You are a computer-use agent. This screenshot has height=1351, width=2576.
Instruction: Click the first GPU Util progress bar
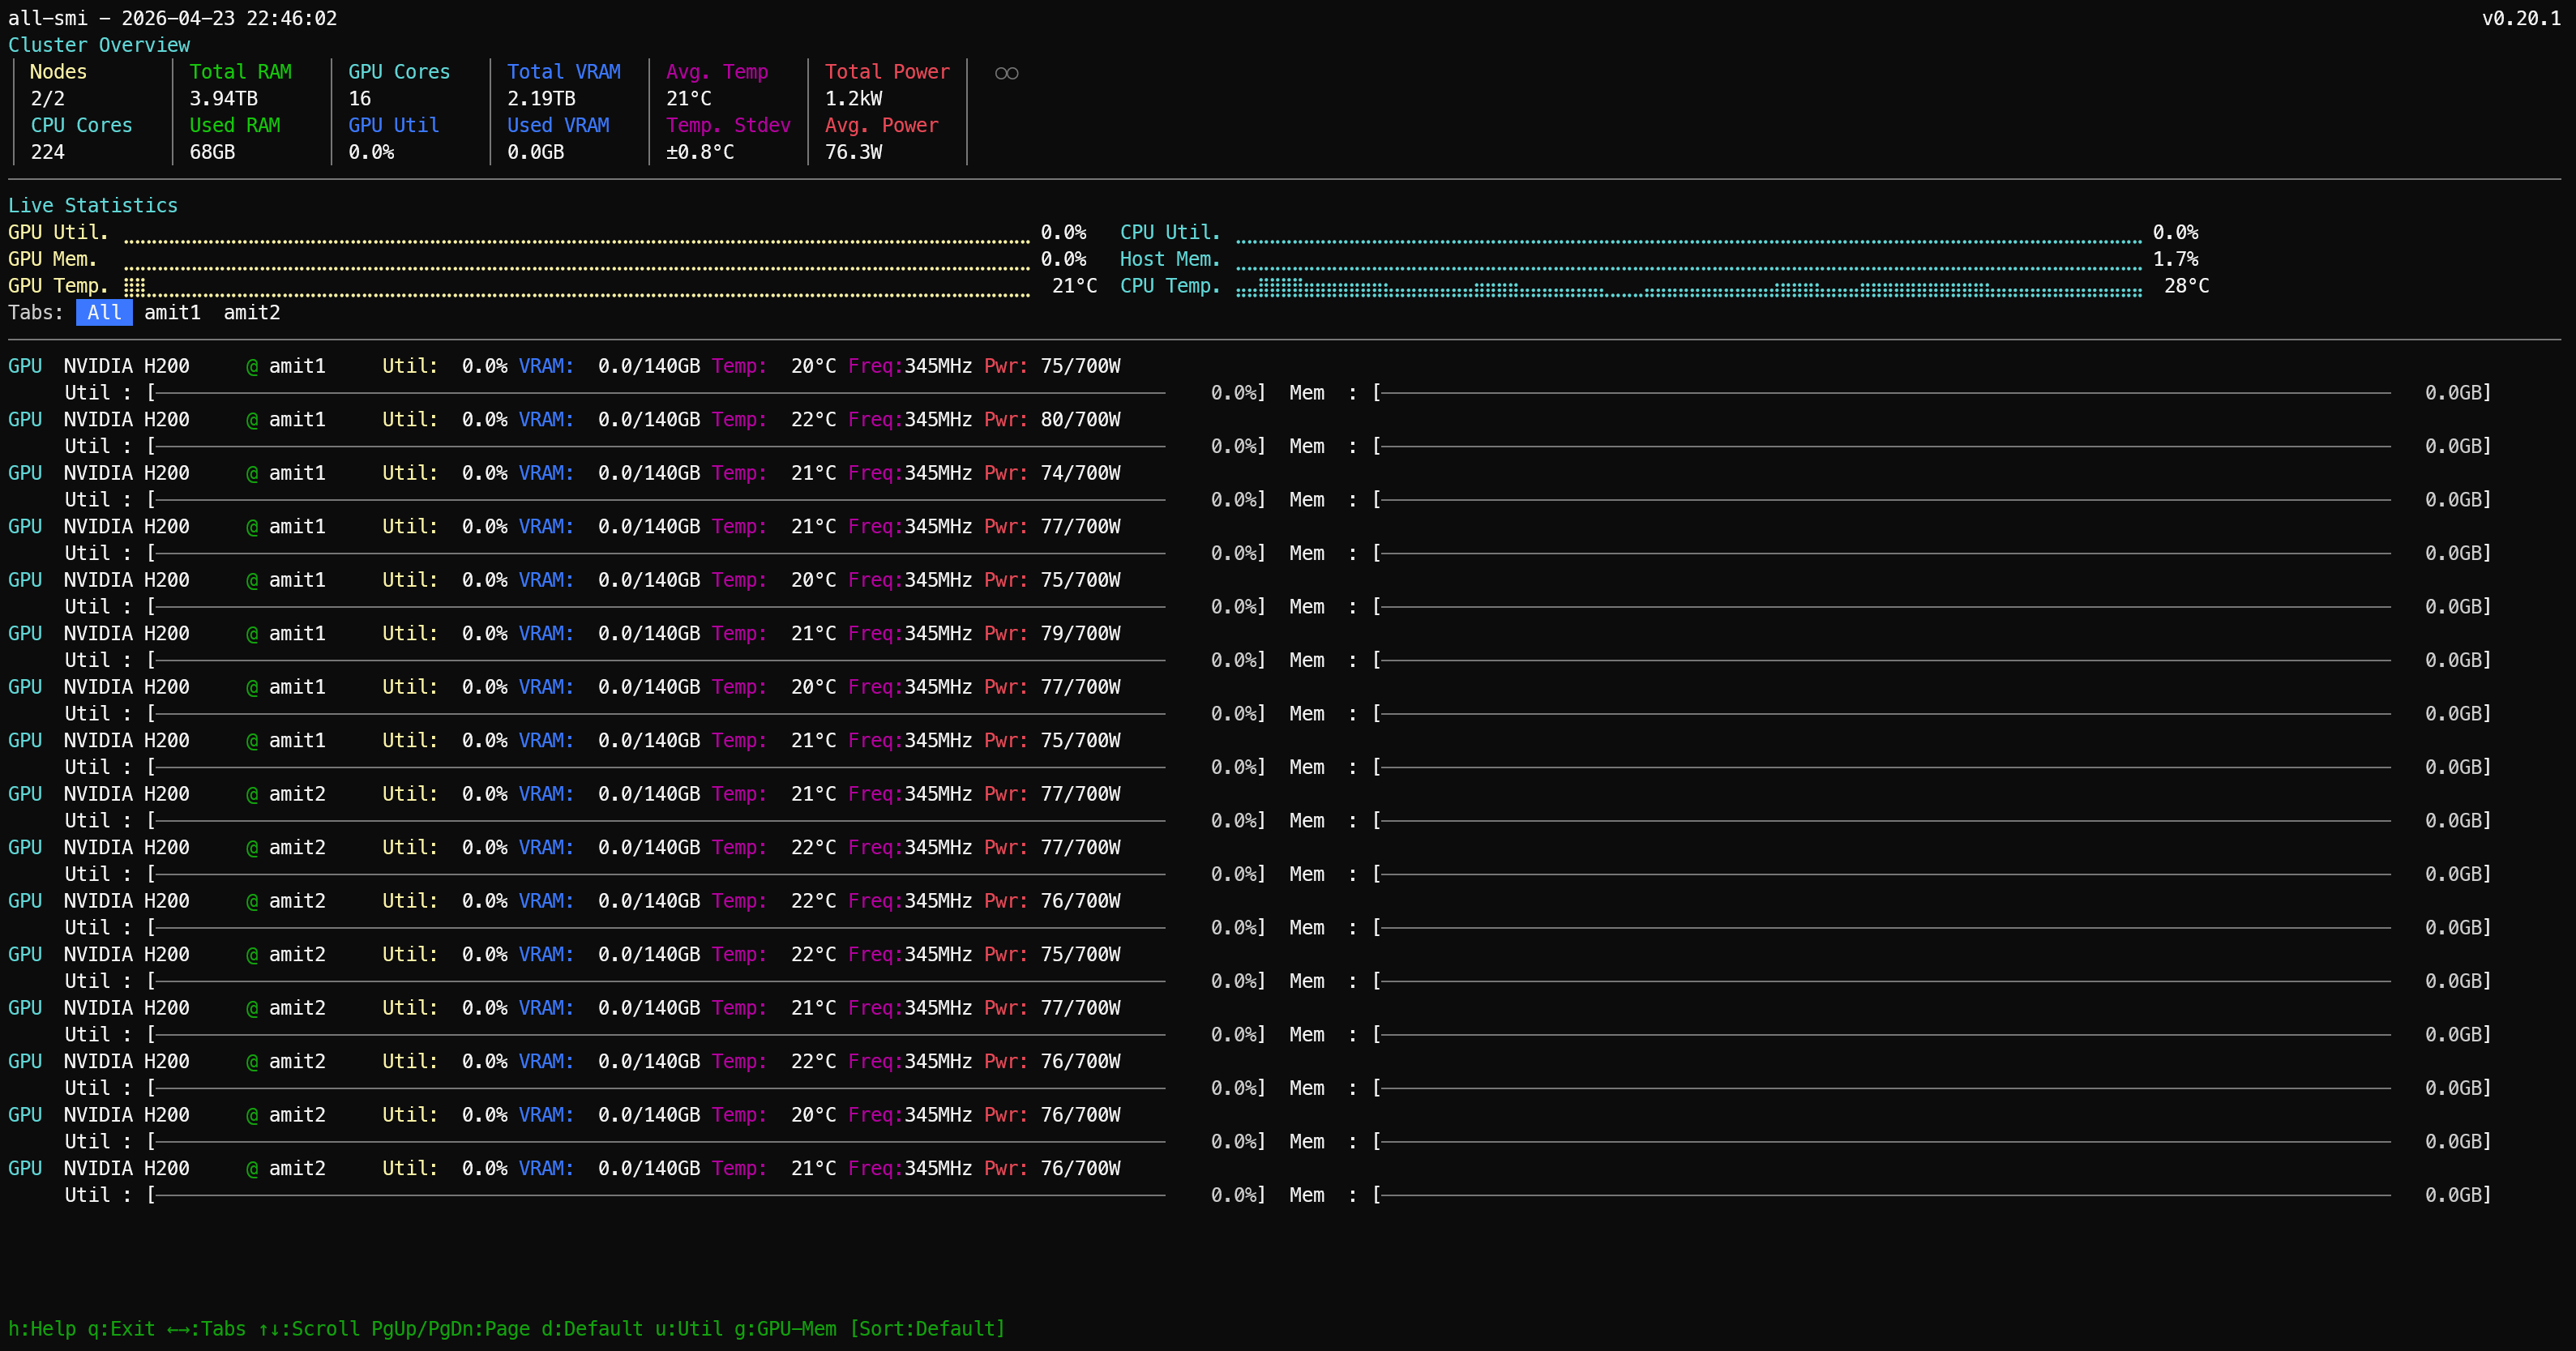click(x=660, y=392)
